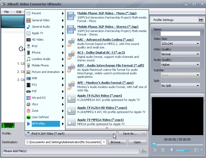206x158 pixels.
Task: Click the profile Name input field
Action: (180, 34)
